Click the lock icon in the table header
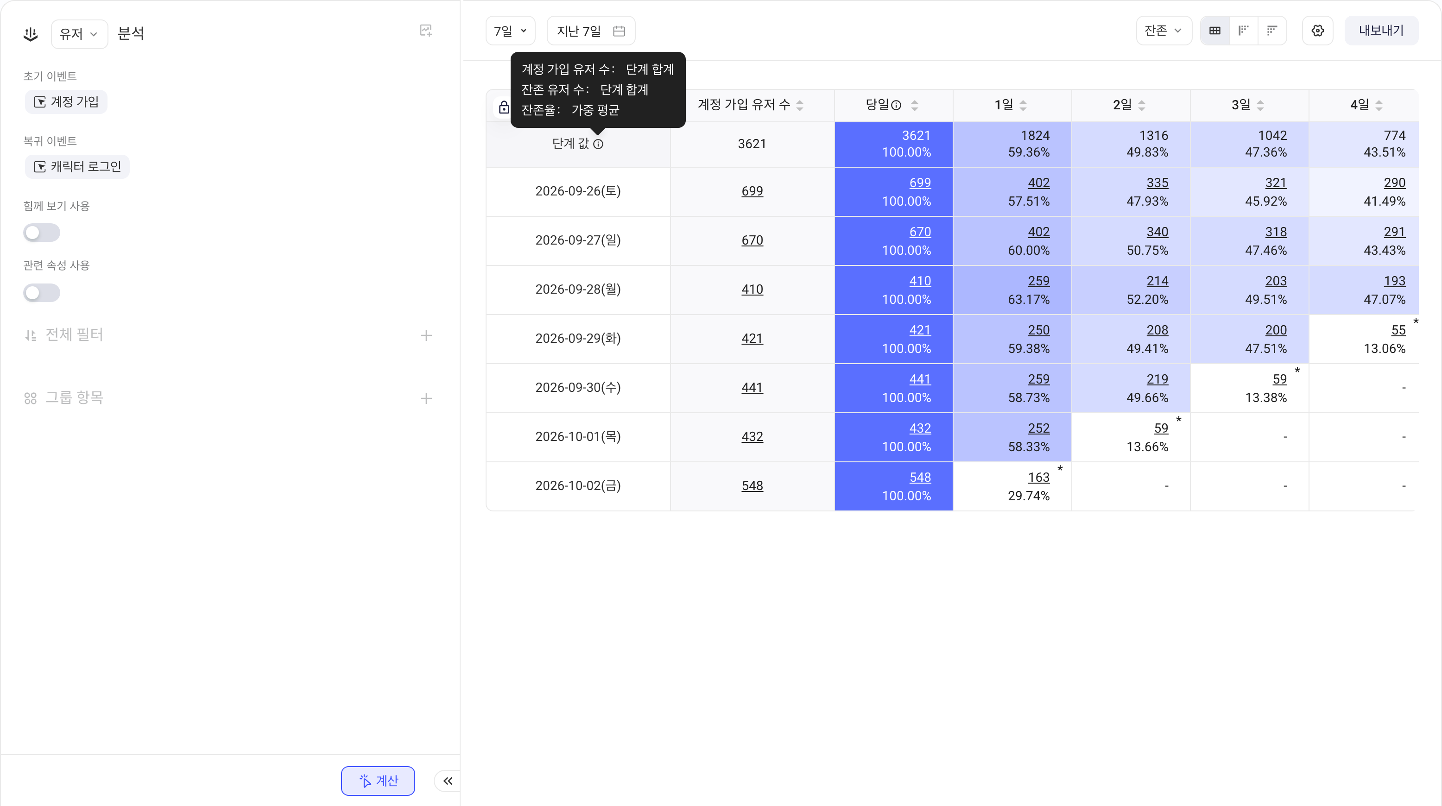Image resolution: width=1442 pixels, height=806 pixels. 504,107
